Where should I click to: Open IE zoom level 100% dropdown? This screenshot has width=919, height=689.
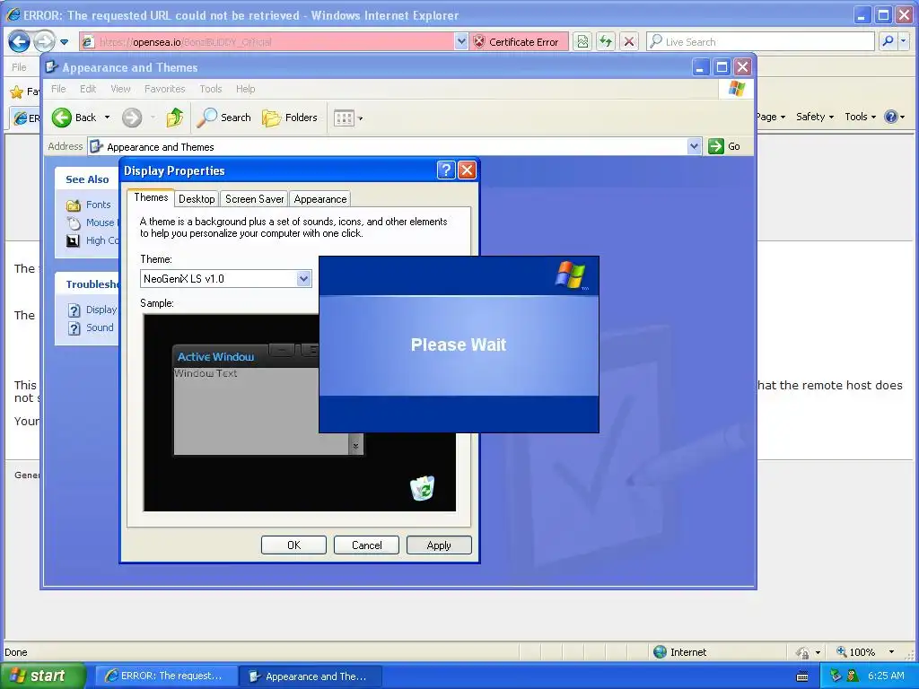[891, 652]
